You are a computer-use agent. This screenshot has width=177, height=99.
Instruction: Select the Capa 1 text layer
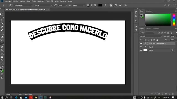click(x=157, y=47)
